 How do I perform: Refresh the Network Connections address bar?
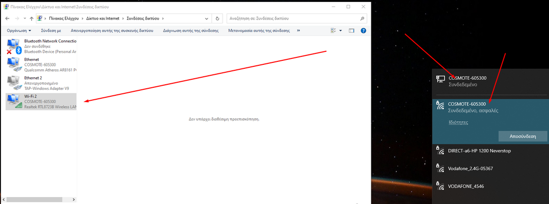point(217,18)
